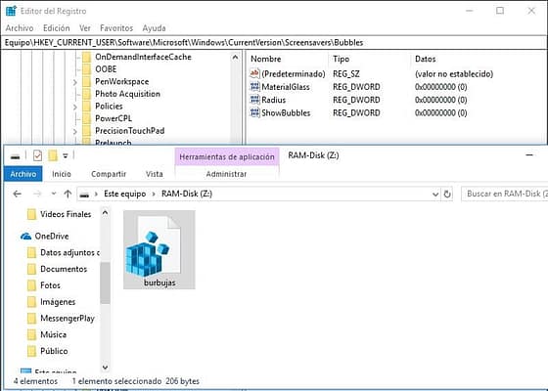The height and width of the screenshot is (391, 548).
Task: Select the ShowBubbles DWORD value icon
Action: pyautogui.click(x=254, y=112)
